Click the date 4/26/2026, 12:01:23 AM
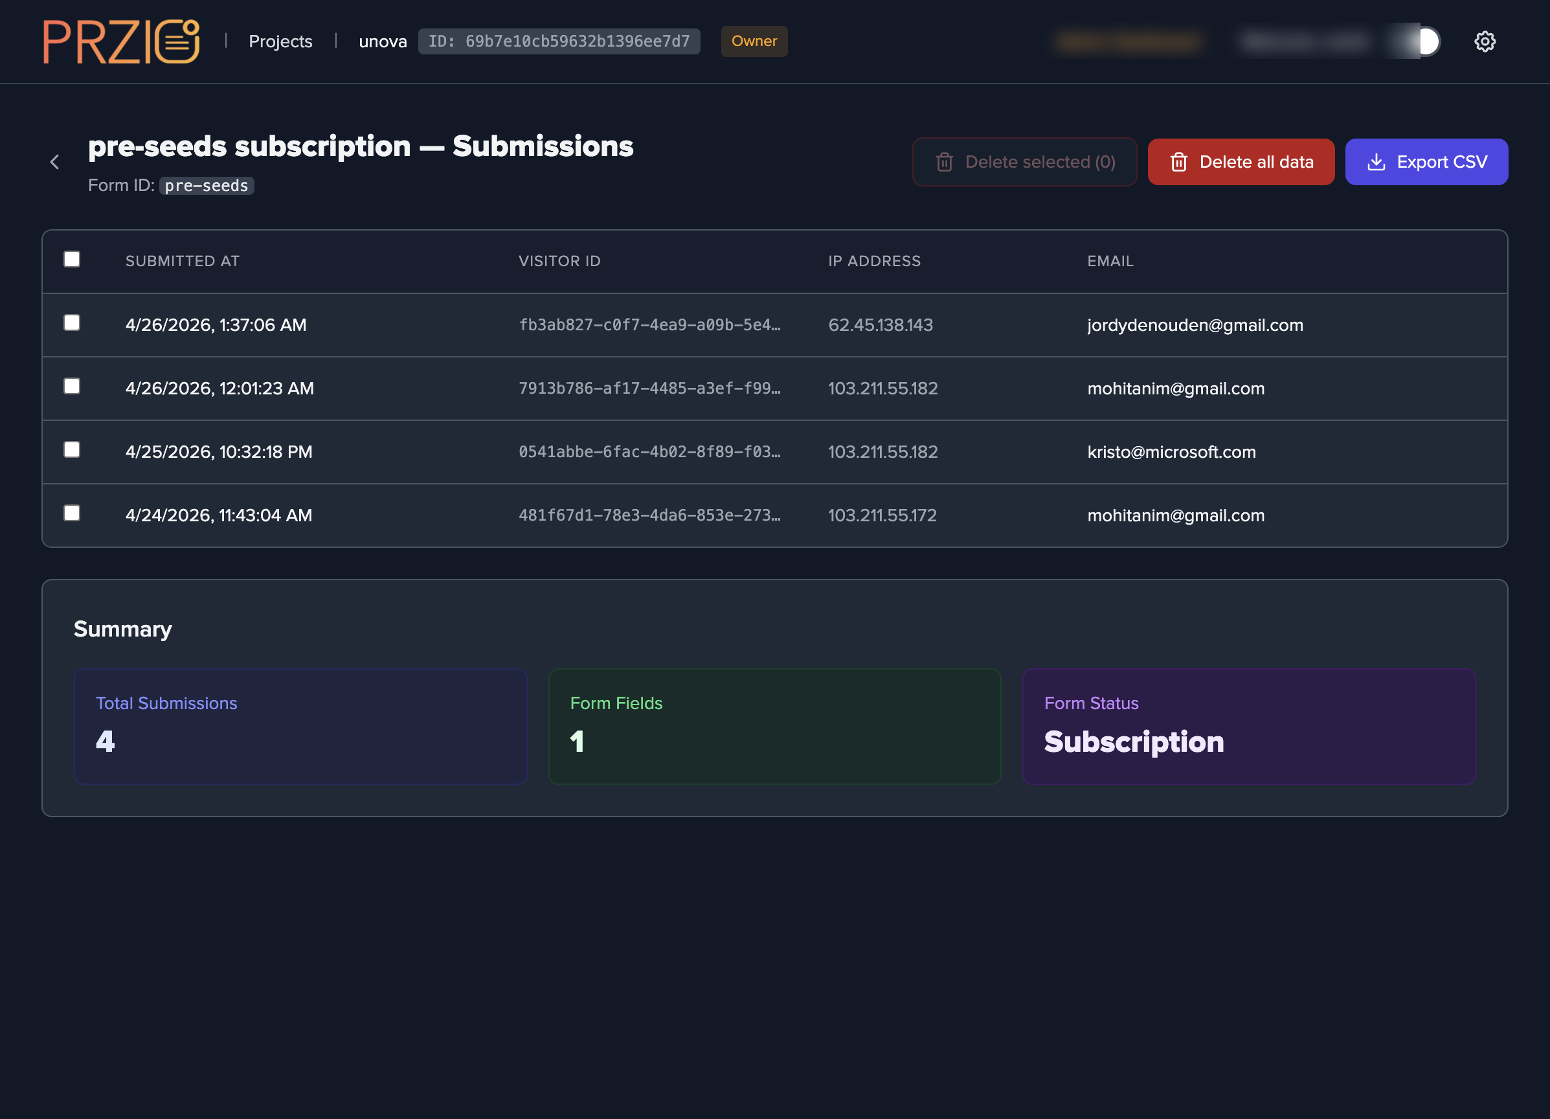1550x1119 pixels. coord(219,389)
